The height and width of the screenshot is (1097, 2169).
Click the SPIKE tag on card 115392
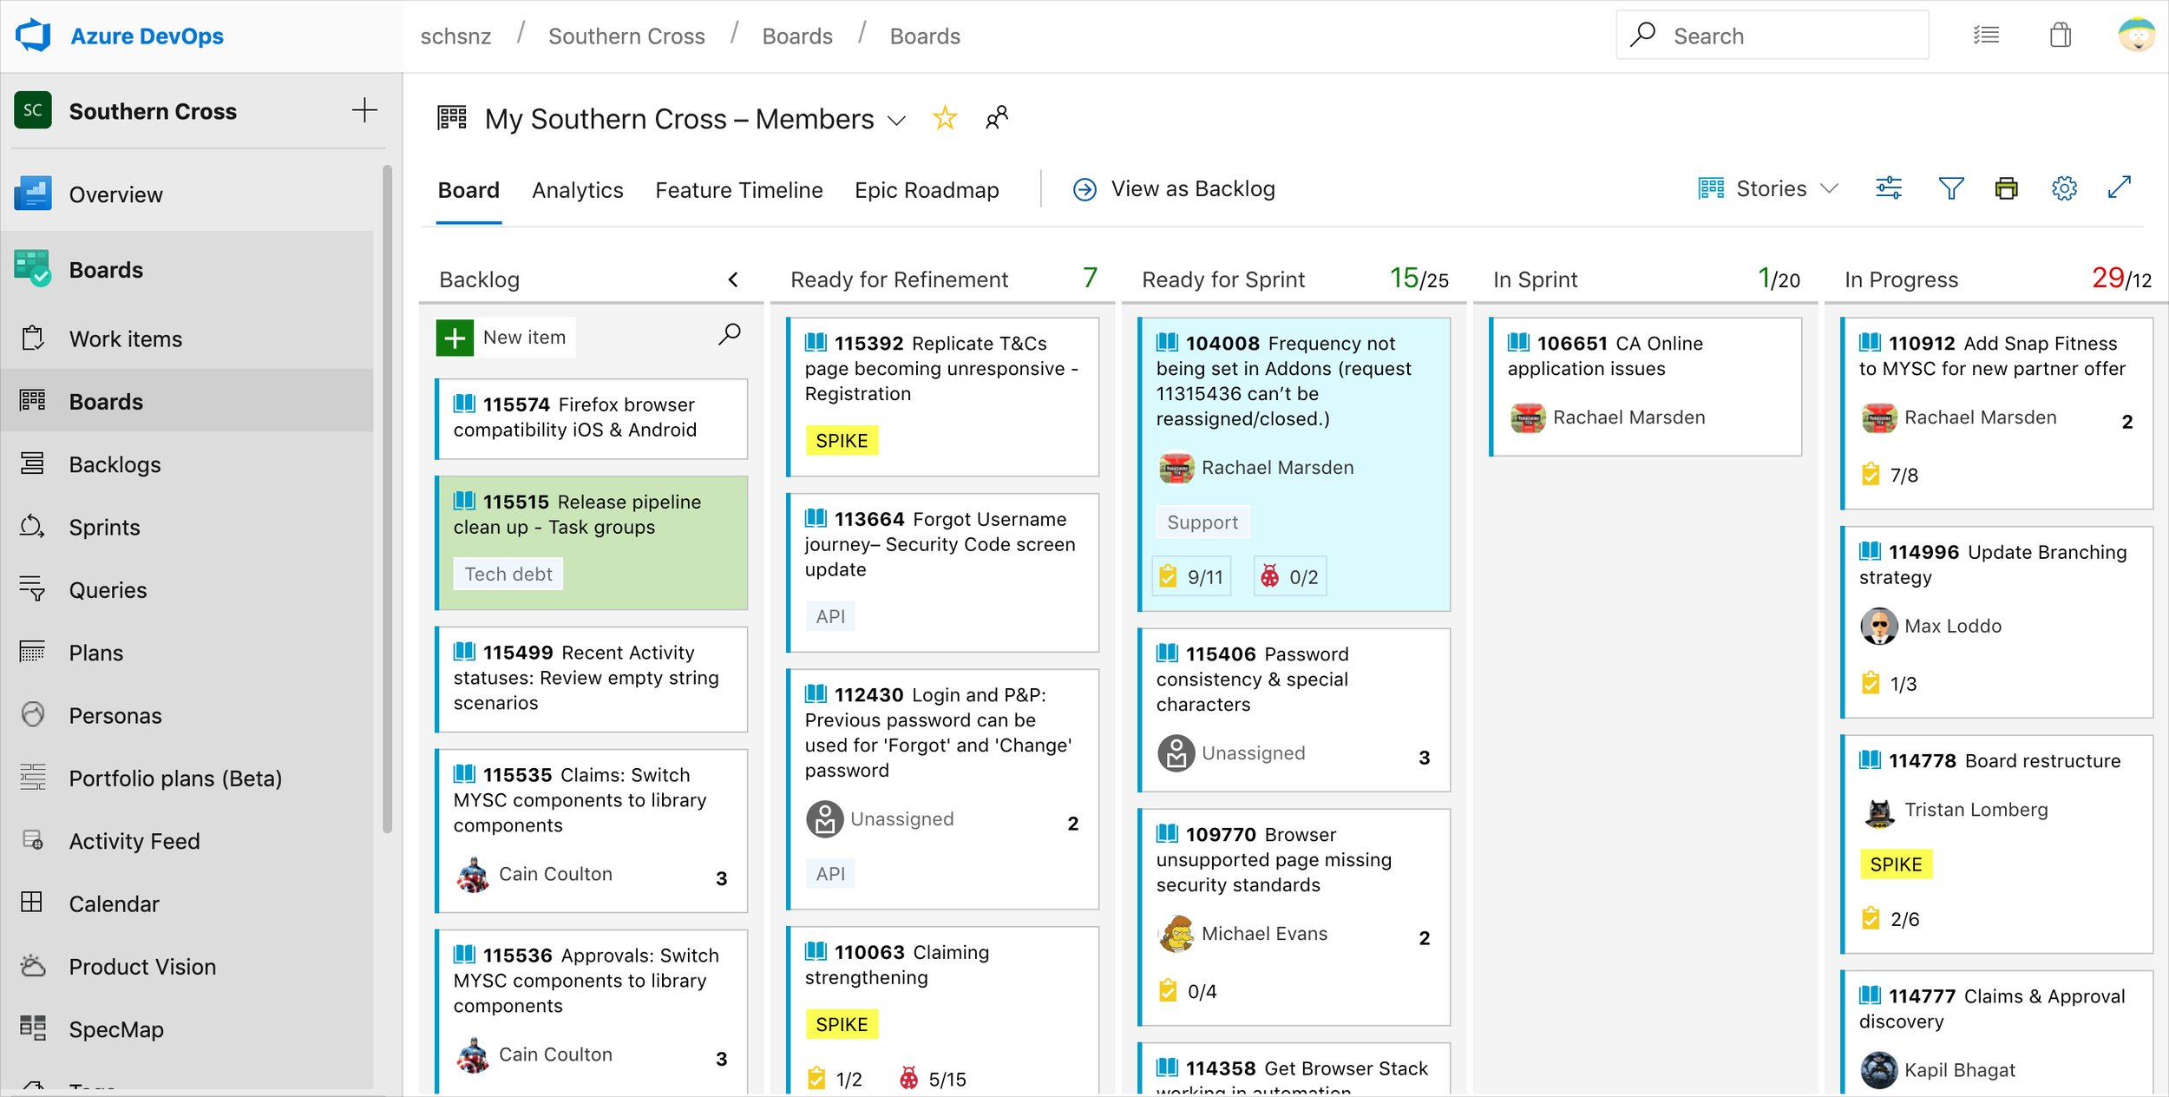click(842, 440)
